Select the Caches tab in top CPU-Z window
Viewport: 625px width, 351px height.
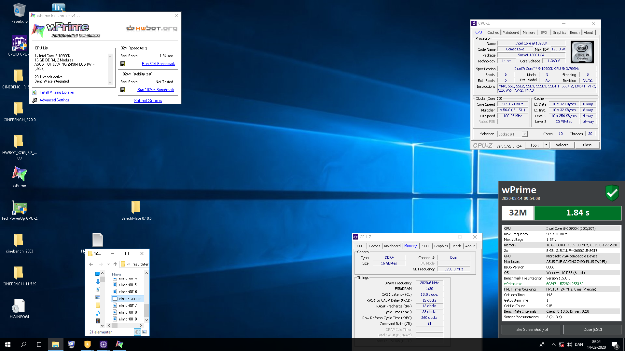[x=493, y=32]
